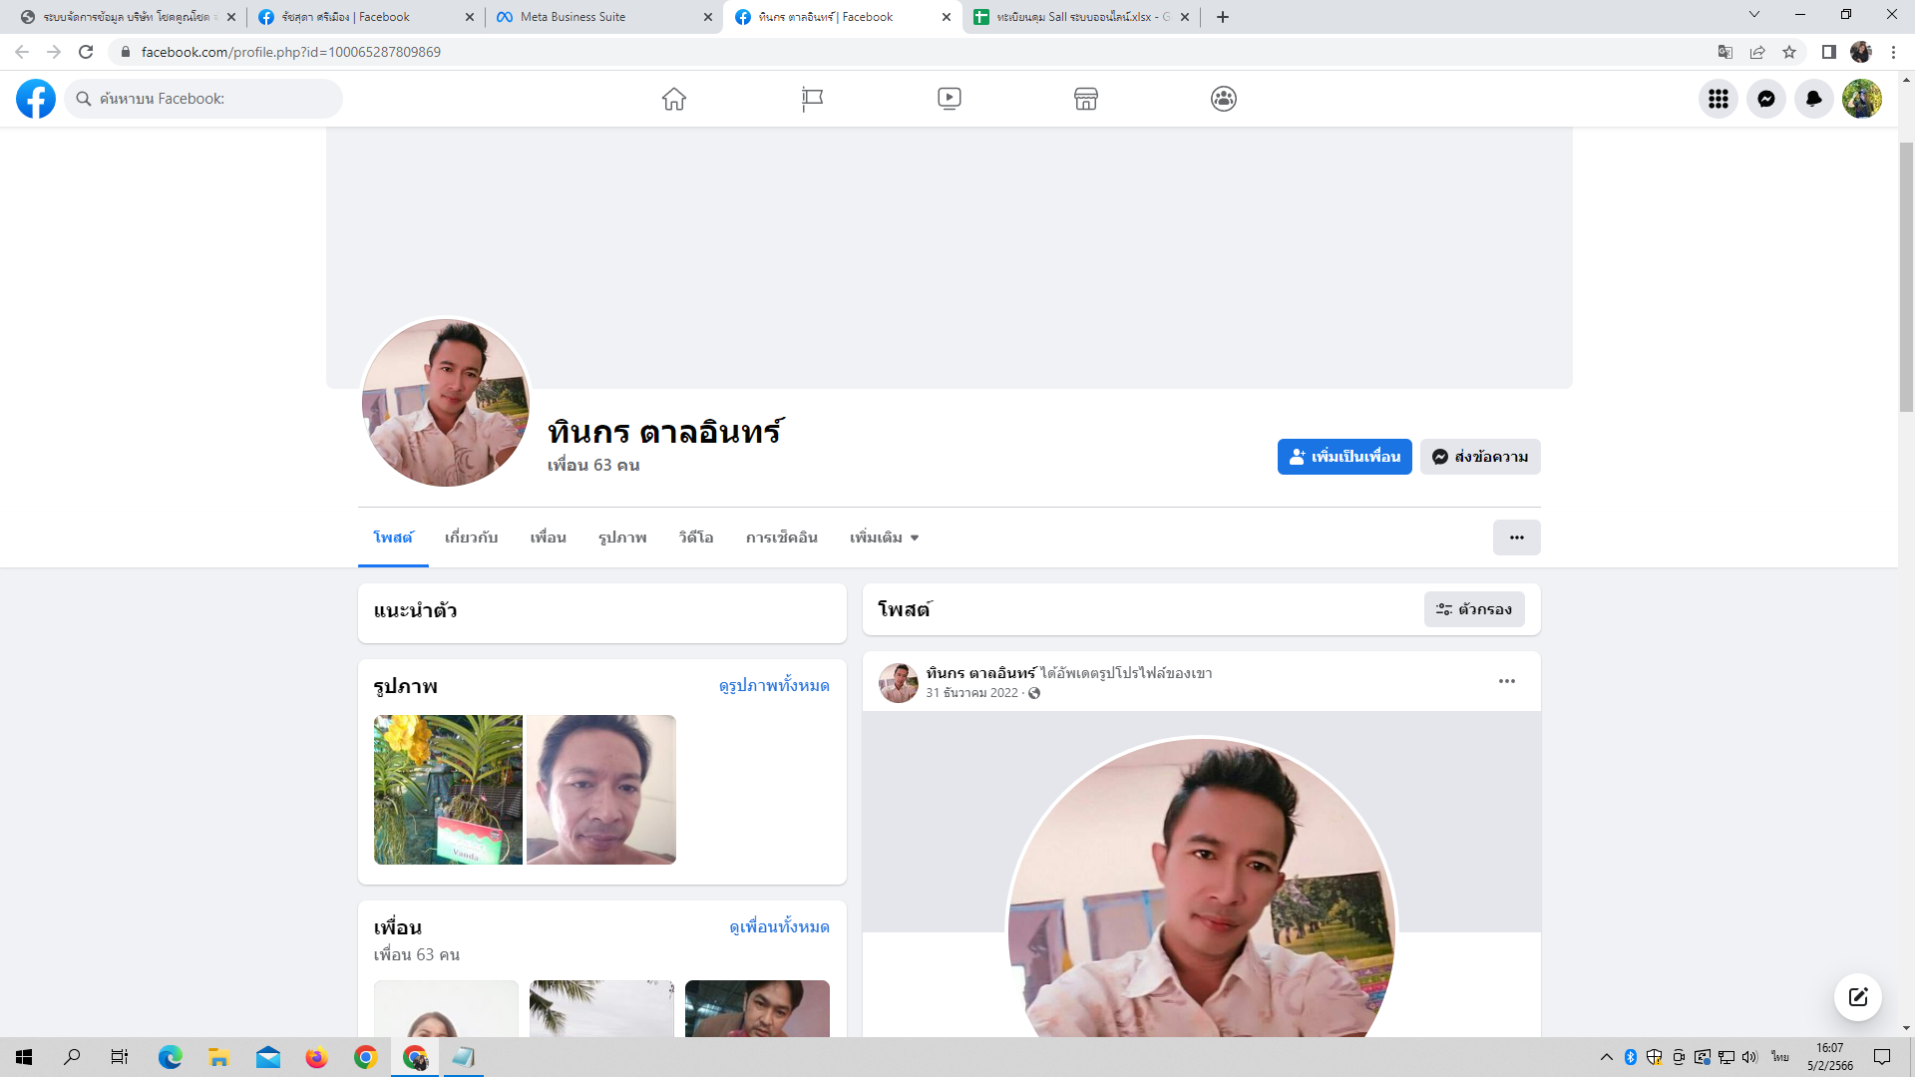Open Messenger chats icon

point(1765,99)
